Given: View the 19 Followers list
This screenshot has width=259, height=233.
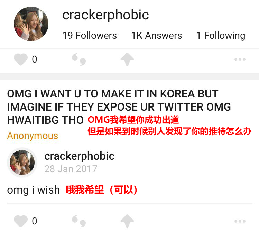Looking at the screenshot, I should tap(90, 36).
